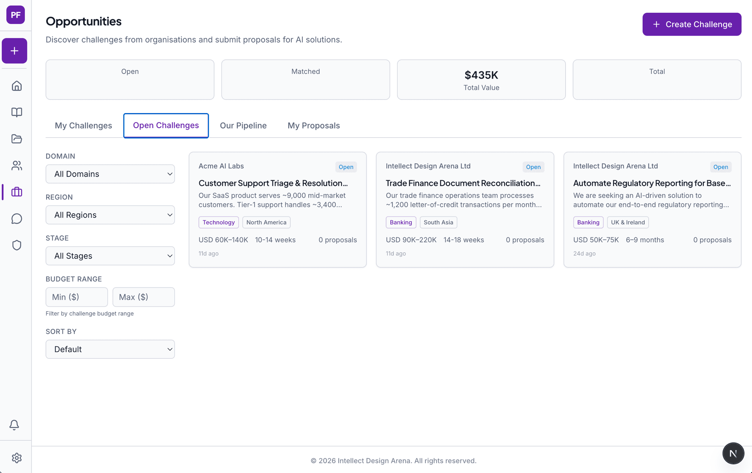Click the Matched stat card
The height and width of the screenshot is (473, 752).
click(306, 80)
